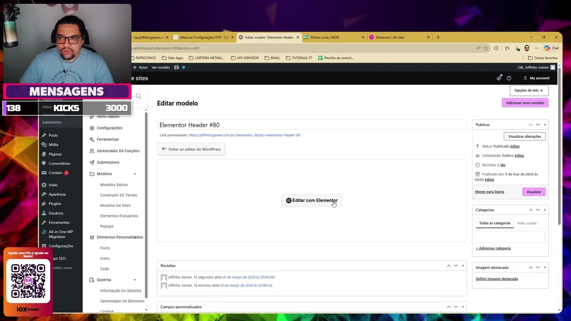The height and width of the screenshot is (321, 571).
Task: Open Plugins in the WordPress sidebar
Action: pos(55,204)
